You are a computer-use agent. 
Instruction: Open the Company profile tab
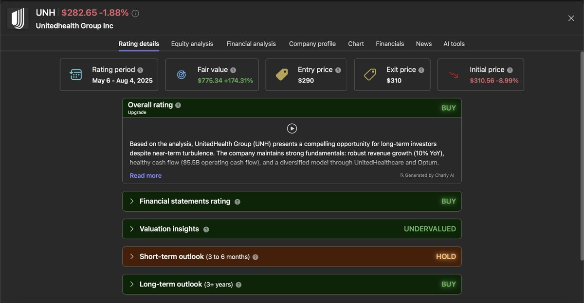[312, 44]
